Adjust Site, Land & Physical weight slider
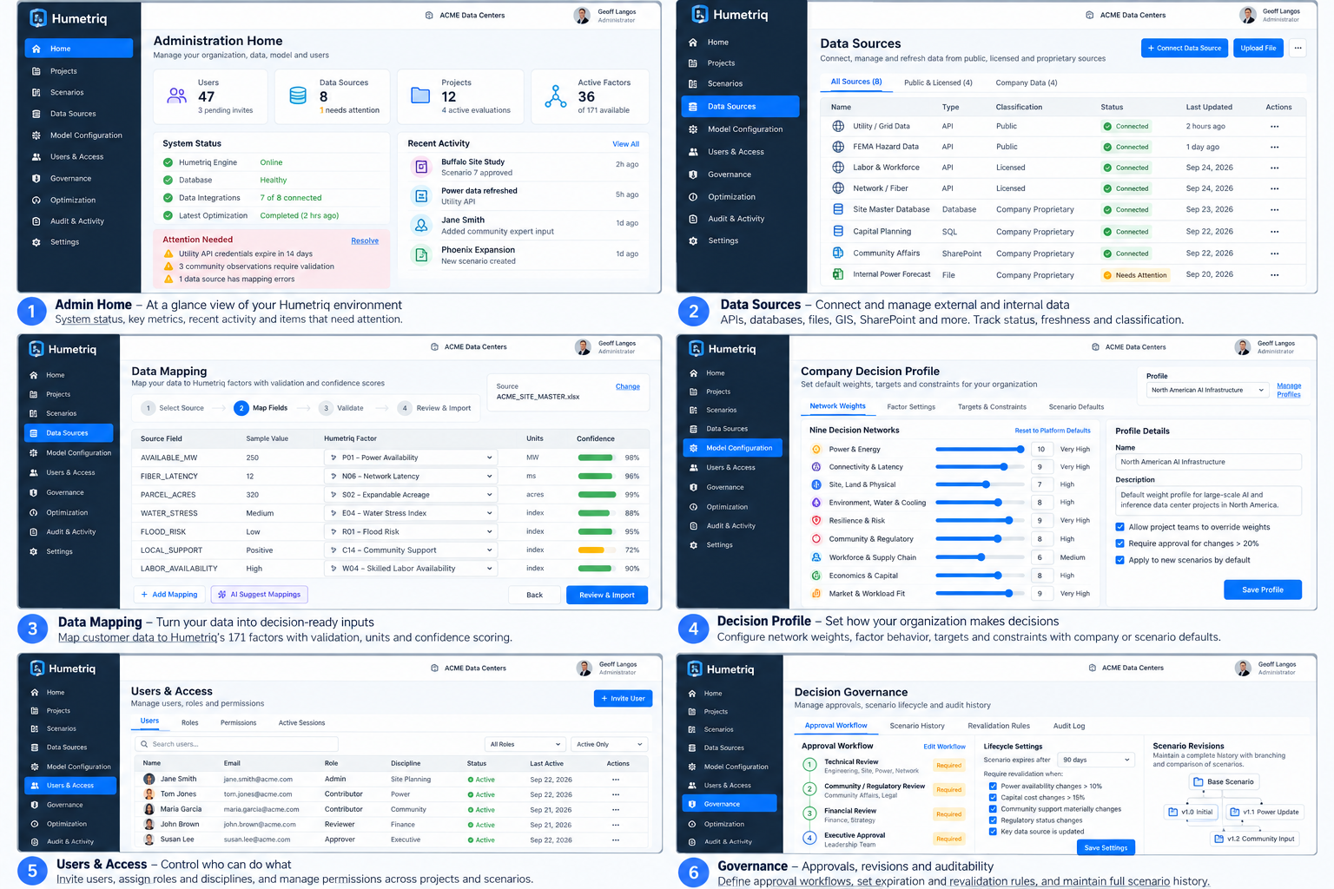The height and width of the screenshot is (889, 1334). point(981,484)
